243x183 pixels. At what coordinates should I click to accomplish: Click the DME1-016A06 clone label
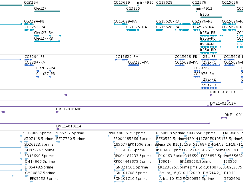(x=69, y=109)
